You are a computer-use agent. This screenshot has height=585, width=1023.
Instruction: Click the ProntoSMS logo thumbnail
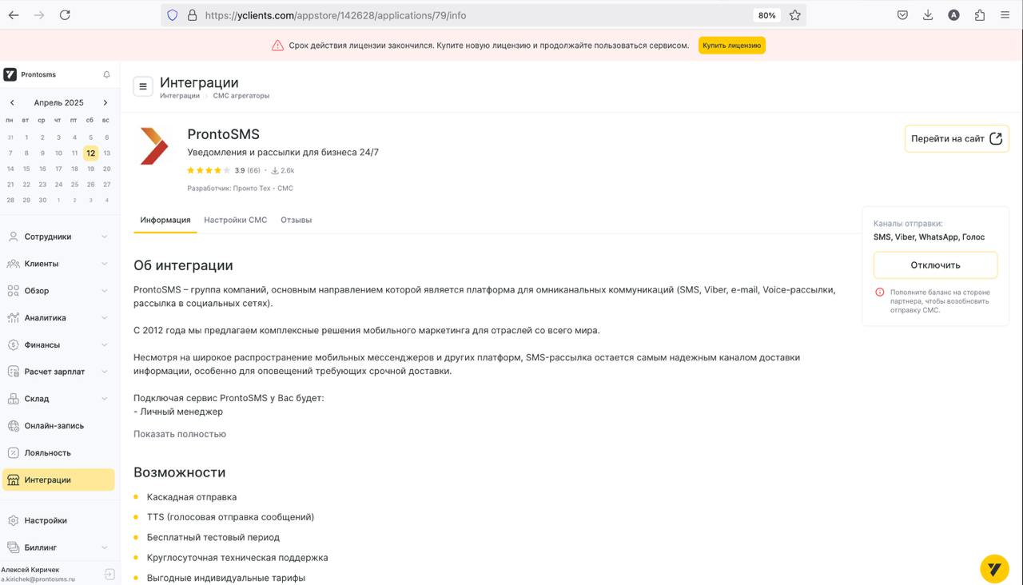[x=154, y=145]
